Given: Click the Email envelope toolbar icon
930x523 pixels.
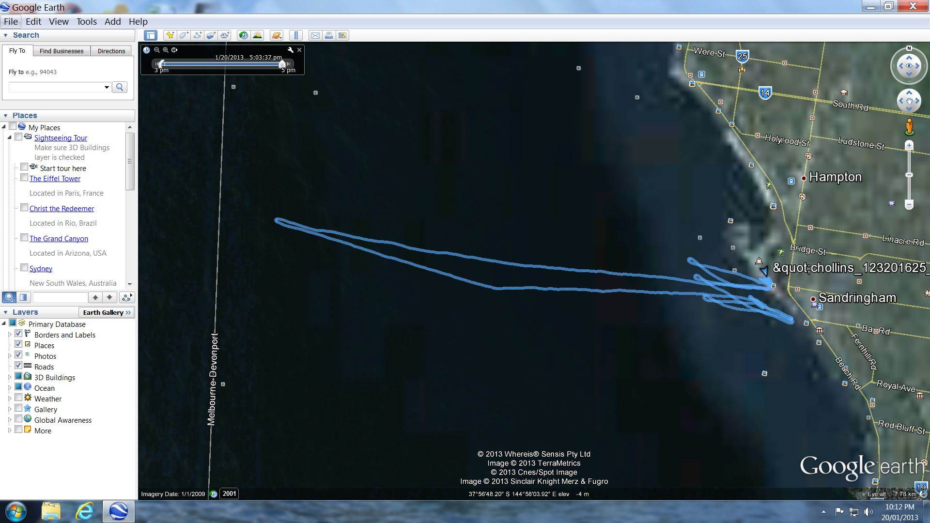Looking at the screenshot, I should (x=315, y=35).
